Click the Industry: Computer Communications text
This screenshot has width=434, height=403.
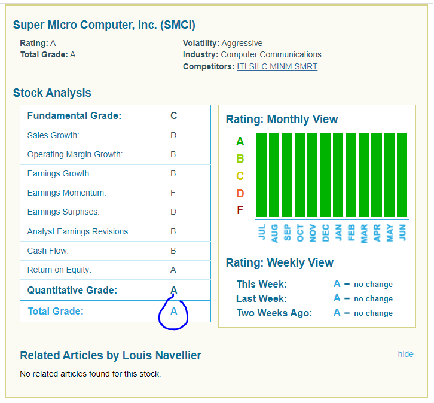[x=252, y=54]
